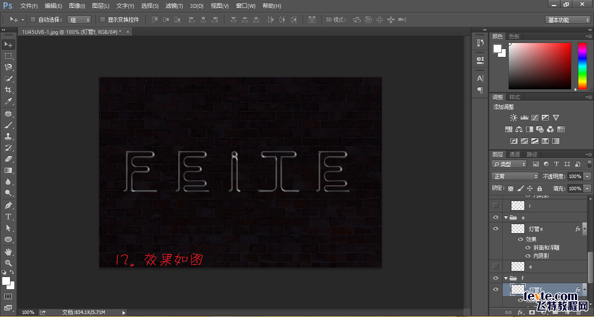
Task: Select the Pen tool
Action: point(8,205)
